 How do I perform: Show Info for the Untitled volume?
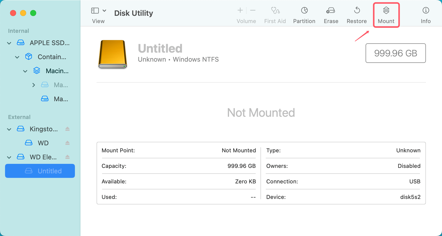425,15
